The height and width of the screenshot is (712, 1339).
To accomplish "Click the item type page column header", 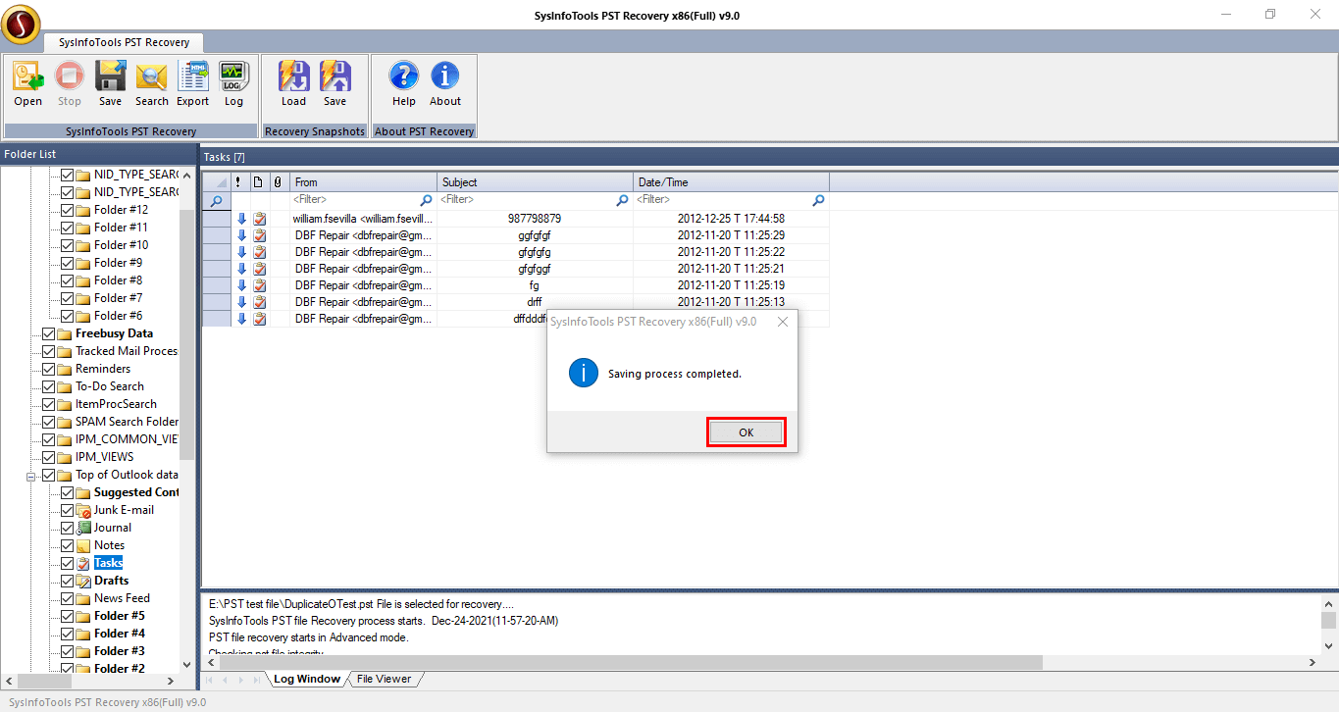I will pyautogui.click(x=258, y=182).
